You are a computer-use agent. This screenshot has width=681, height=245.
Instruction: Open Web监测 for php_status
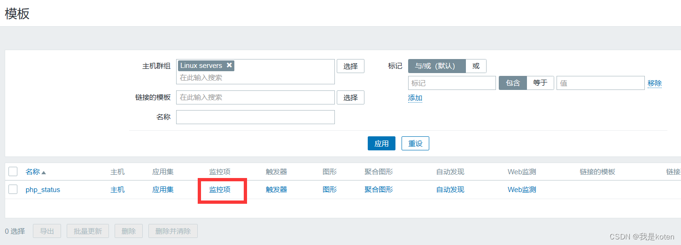(521, 190)
